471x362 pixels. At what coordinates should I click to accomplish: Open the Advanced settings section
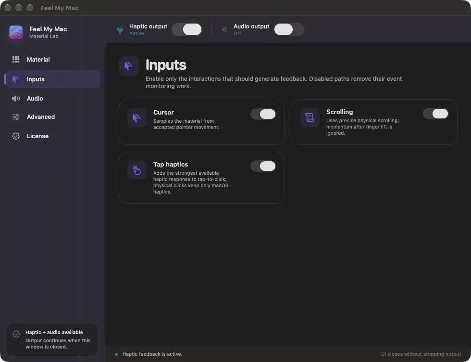[52, 117]
